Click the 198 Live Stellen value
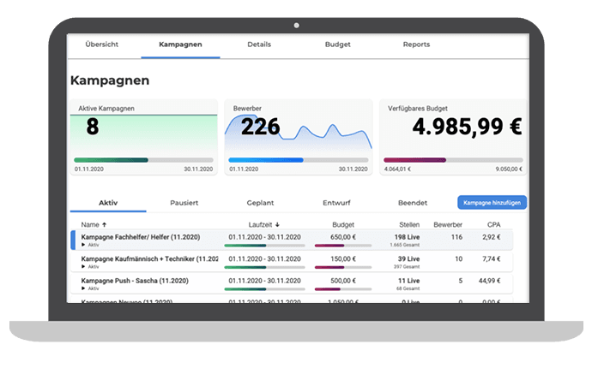The width and height of the screenshot is (598, 368). [x=407, y=237]
